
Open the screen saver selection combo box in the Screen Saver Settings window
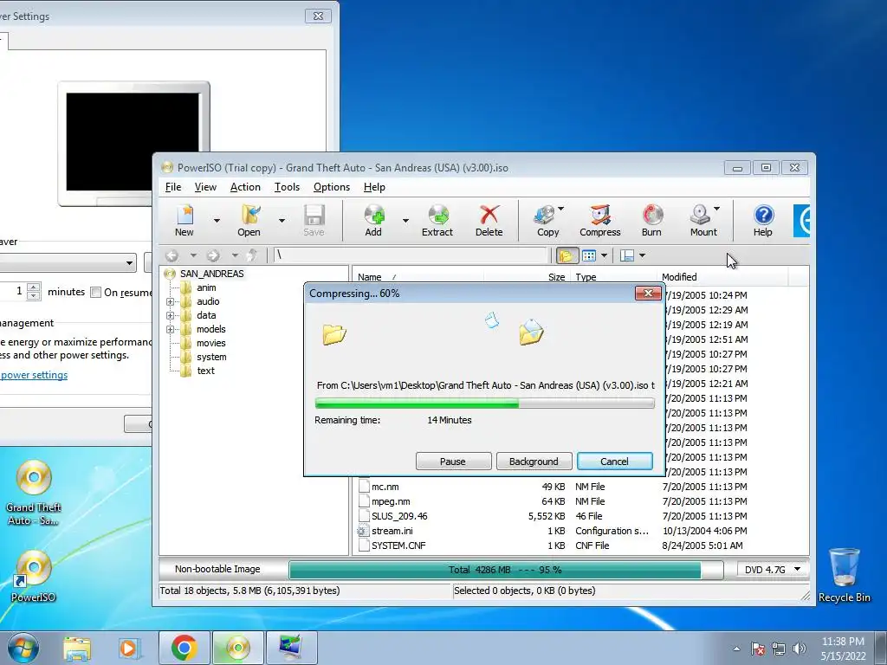click(x=68, y=263)
